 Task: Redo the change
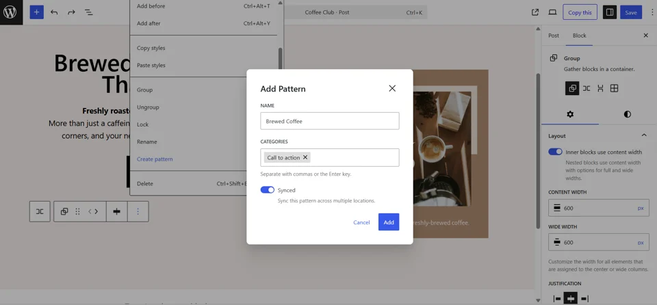click(72, 12)
